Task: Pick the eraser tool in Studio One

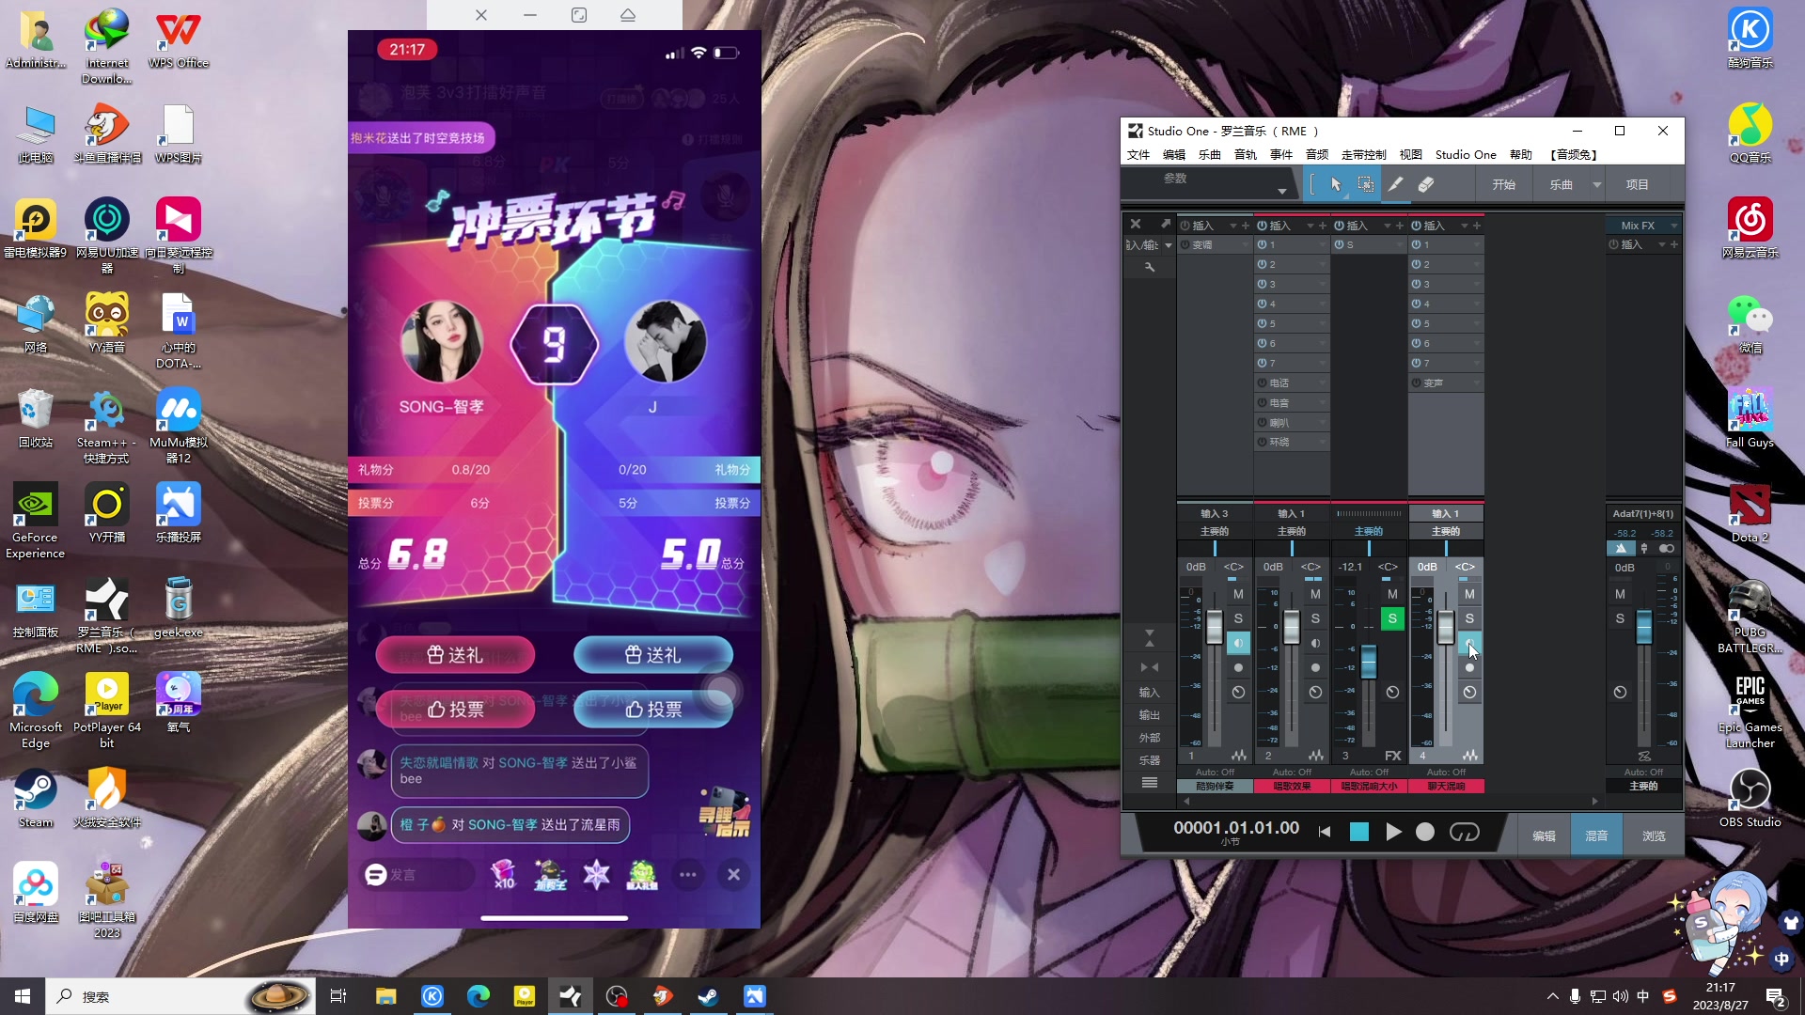Action: coord(1426,185)
